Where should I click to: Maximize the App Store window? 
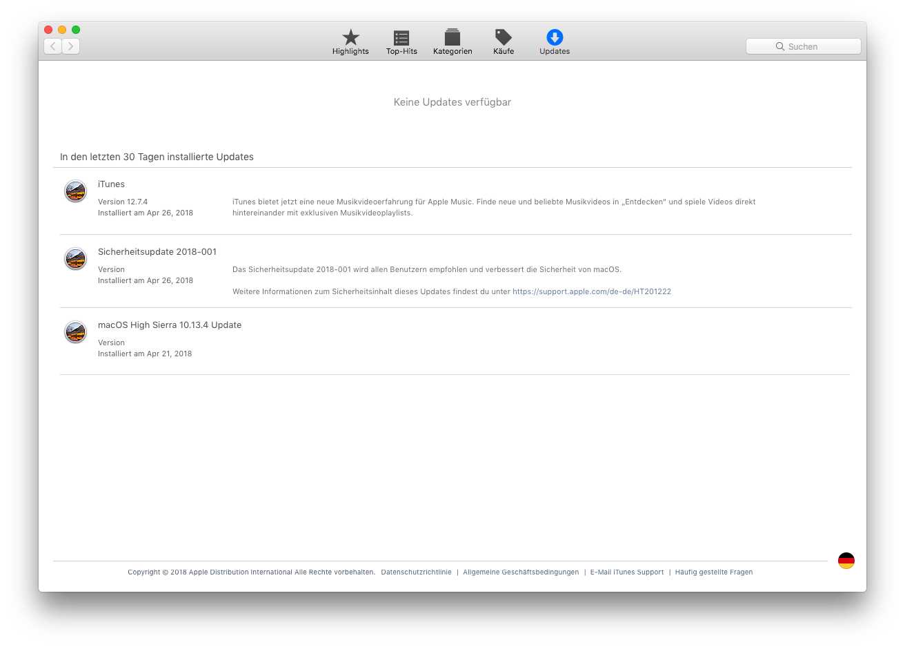pyautogui.click(x=76, y=30)
